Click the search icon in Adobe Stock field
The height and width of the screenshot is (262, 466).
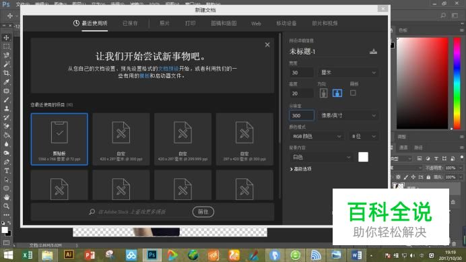pos(92,211)
